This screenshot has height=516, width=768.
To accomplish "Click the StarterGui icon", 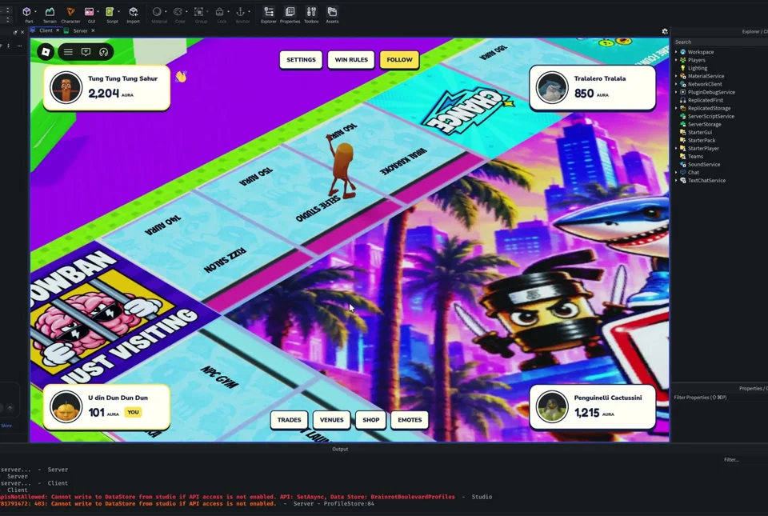I will coord(682,132).
